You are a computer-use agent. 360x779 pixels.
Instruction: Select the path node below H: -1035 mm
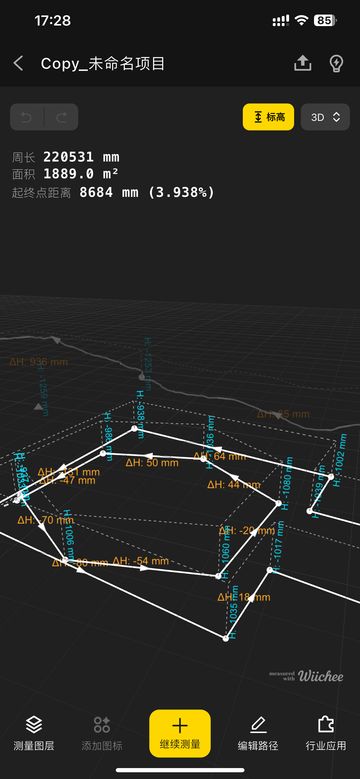click(x=225, y=639)
